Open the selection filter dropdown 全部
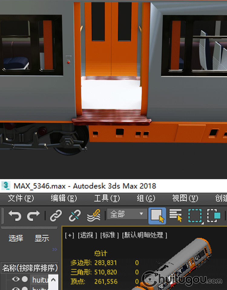The width and height of the screenshot is (227, 290). (x=127, y=214)
